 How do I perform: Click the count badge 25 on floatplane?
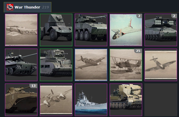(138, 51)
